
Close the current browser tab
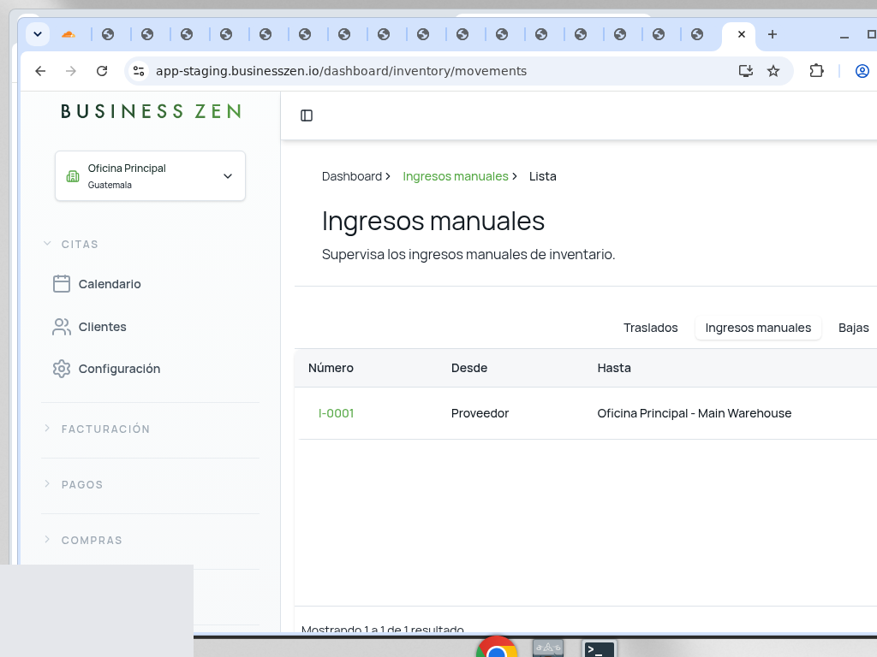coord(742,34)
